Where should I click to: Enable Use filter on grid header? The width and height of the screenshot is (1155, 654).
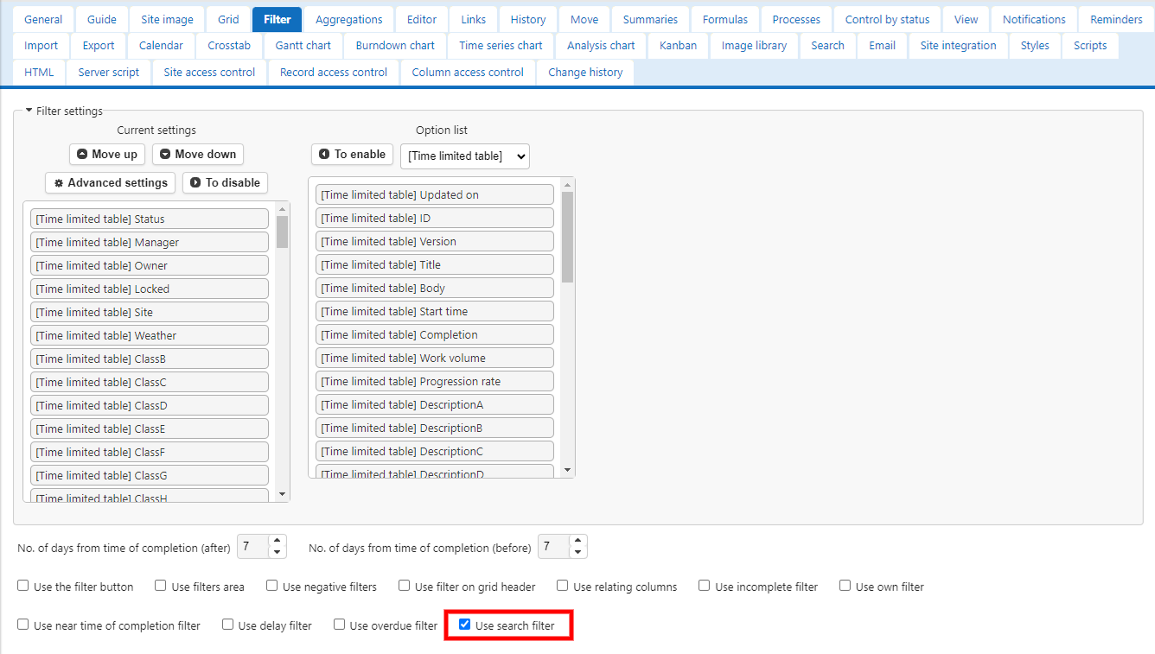tap(404, 586)
